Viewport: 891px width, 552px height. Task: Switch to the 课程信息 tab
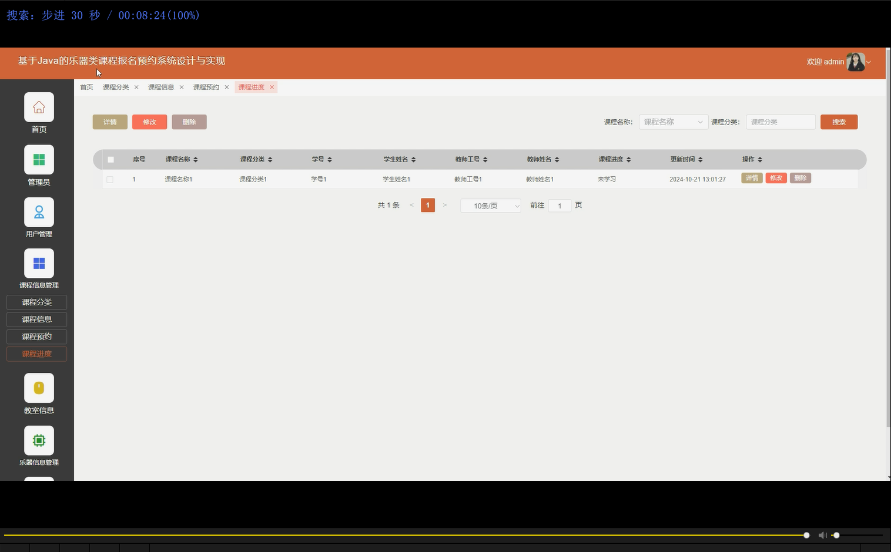tap(161, 87)
